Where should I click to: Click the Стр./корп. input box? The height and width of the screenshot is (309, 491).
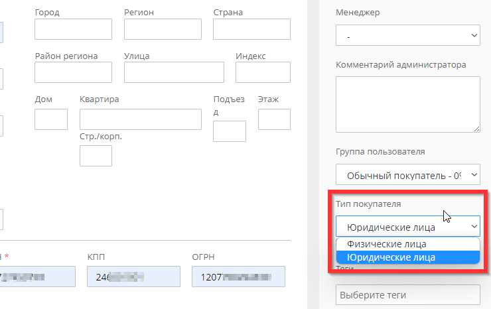pos(96,156)
